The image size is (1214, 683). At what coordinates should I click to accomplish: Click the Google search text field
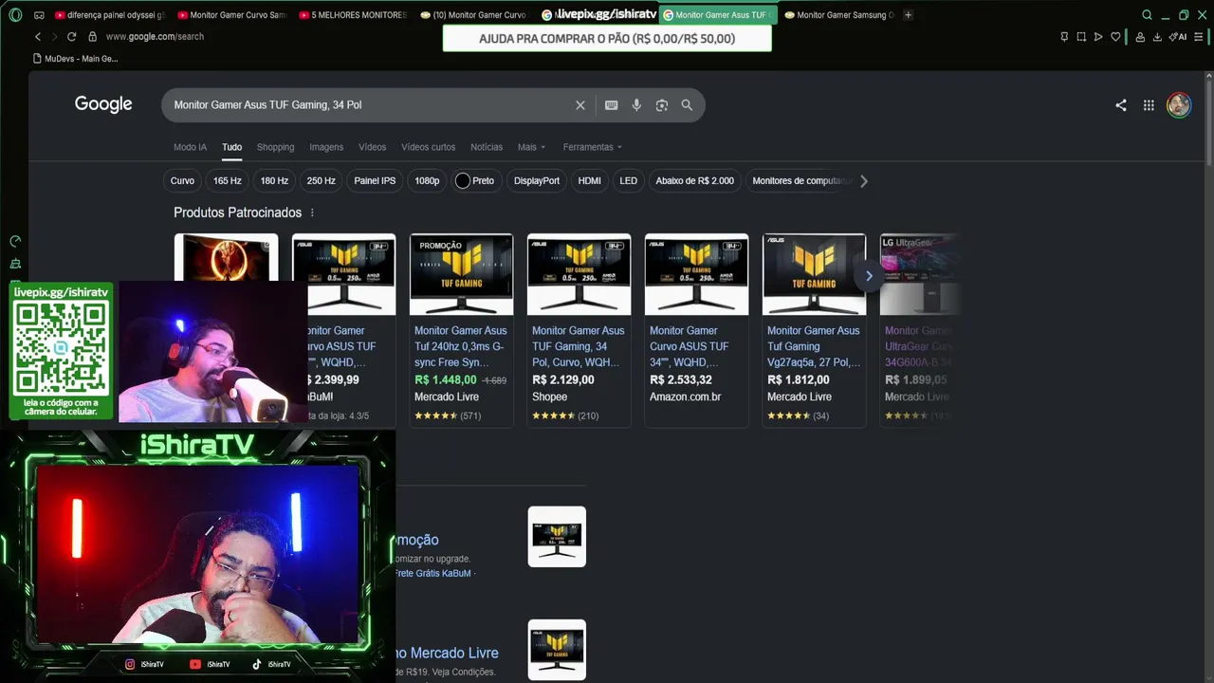click(370, 105)
